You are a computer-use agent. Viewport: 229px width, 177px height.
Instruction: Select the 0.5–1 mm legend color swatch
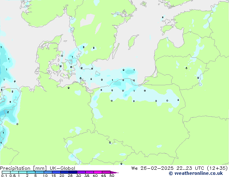(x=14, y=172)
